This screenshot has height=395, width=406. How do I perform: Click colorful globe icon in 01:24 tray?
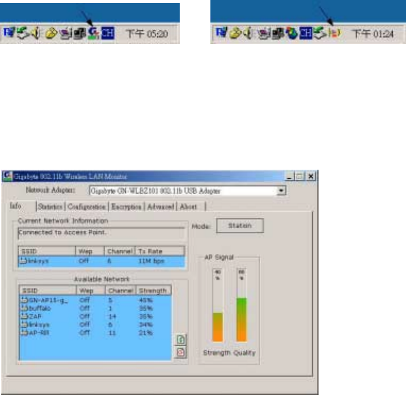click(x=292, y=33)
